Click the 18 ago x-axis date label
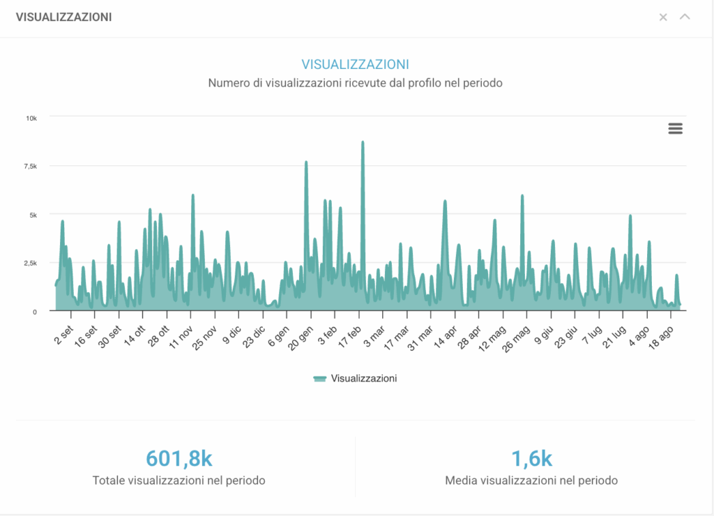 click(x=661, y=337)
